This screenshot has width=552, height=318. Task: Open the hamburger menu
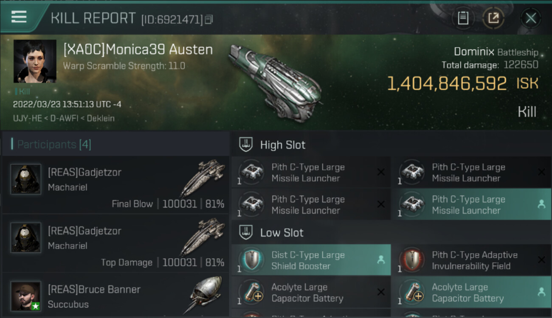tap(19, 17)
